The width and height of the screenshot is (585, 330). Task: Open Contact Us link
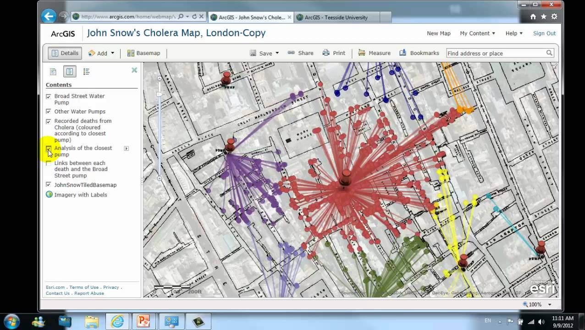point(58,293)
